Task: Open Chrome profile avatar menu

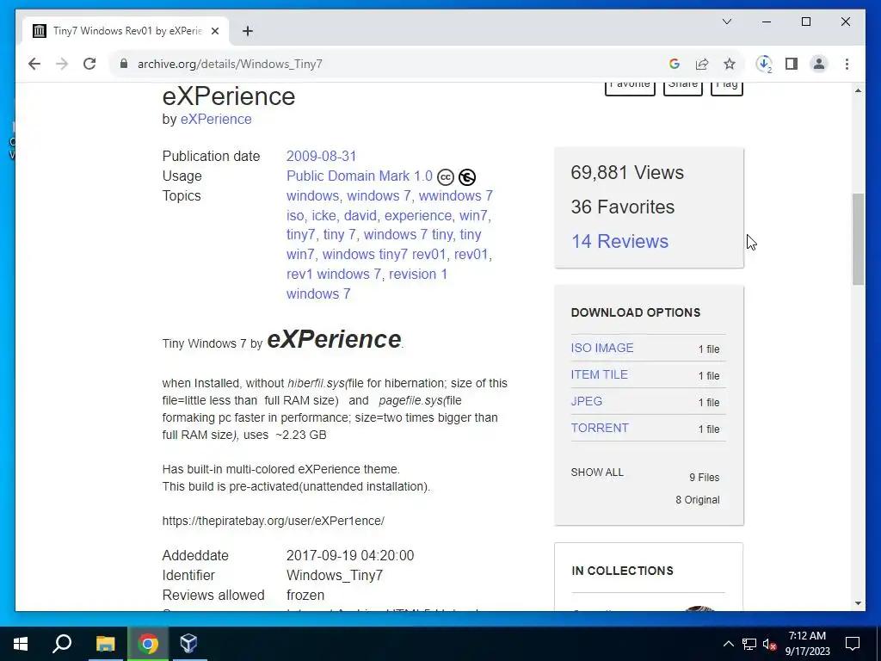Action: pos(819,64)
